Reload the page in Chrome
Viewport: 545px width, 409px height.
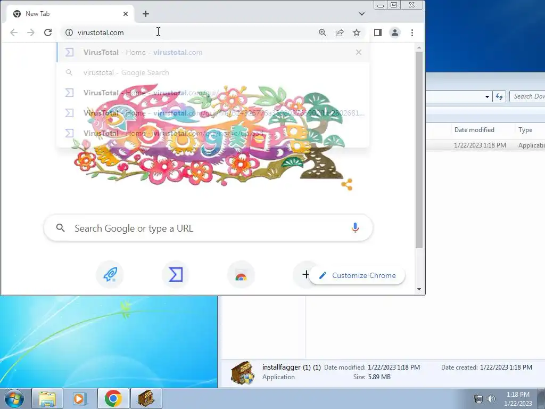pyautogui.click(x=48, y=32)
